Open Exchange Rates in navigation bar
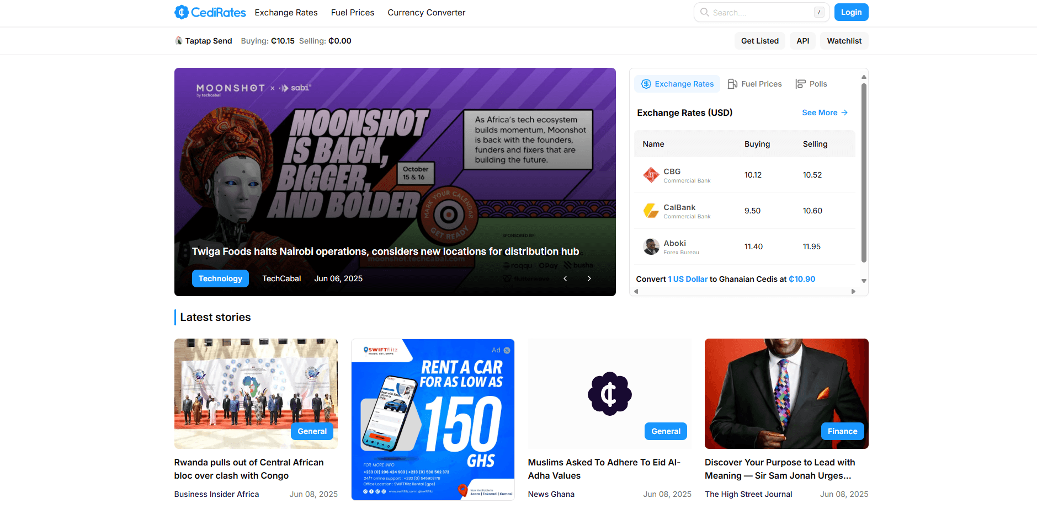Viewport: 1037px width, 509px height. coord(286,13)
